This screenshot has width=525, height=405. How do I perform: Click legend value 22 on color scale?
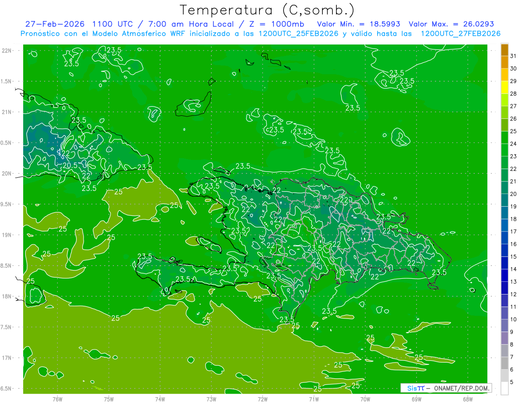click(513, 169)
